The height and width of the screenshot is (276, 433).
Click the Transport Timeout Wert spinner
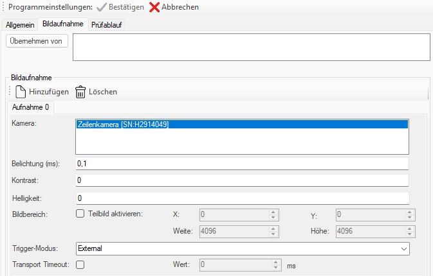pos(234,264)
